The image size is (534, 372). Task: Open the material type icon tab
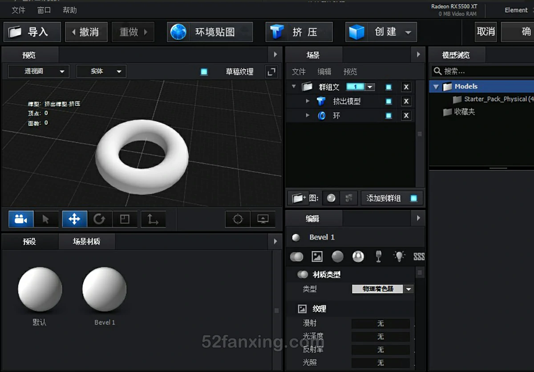[x=296, y=256]
